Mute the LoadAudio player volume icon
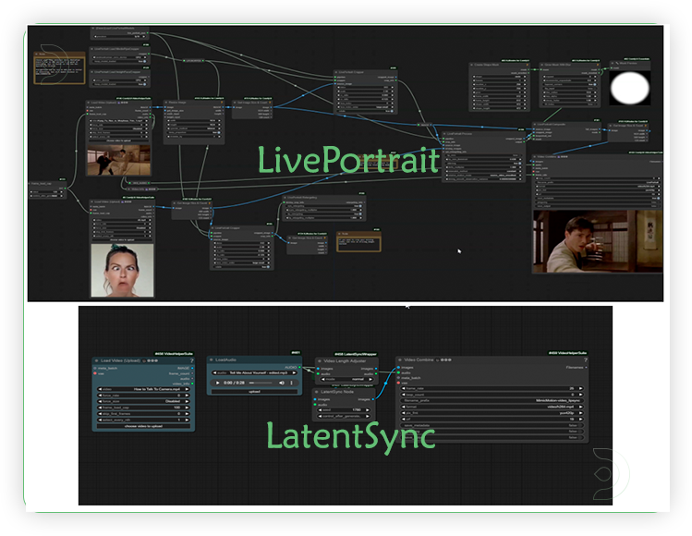Viewport: 692px width, 536px height. click(x=282, y=383)
